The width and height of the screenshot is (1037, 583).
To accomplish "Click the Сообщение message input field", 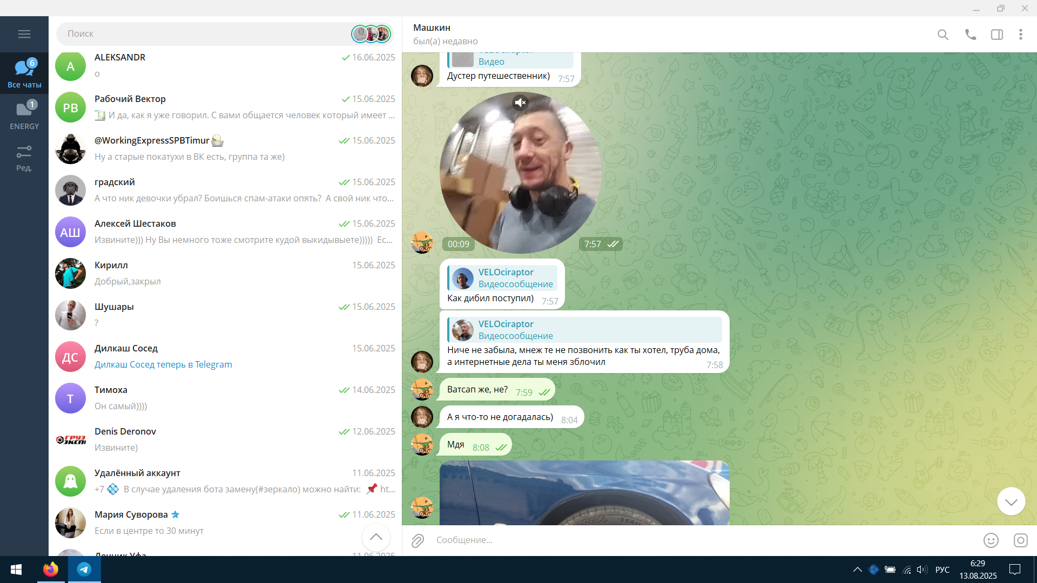I will (702, 540).
